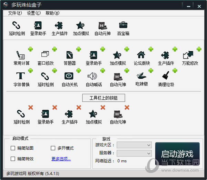Add 清理垃圾 to toolbar with its green plus
The image size is (207, 180).
point(175,70)
